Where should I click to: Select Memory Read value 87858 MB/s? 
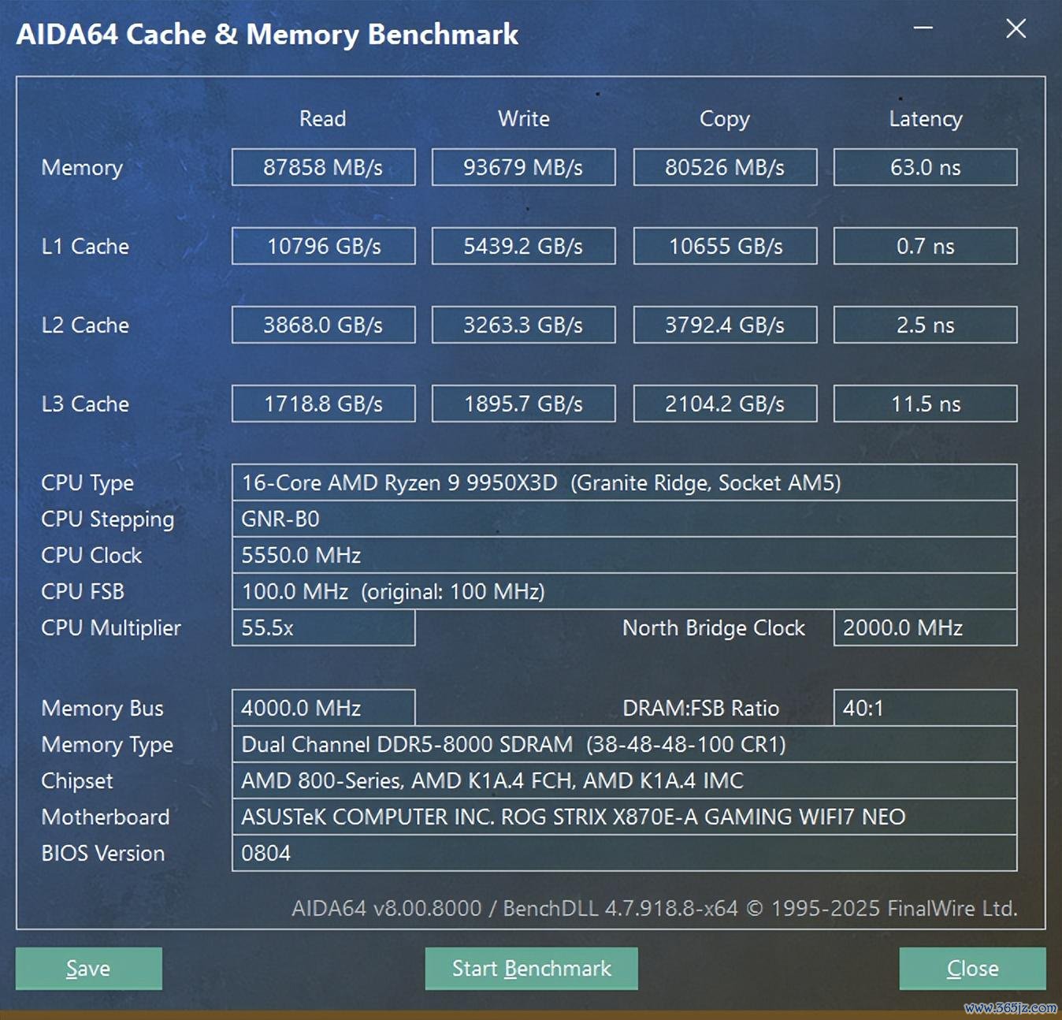[323, 167]
